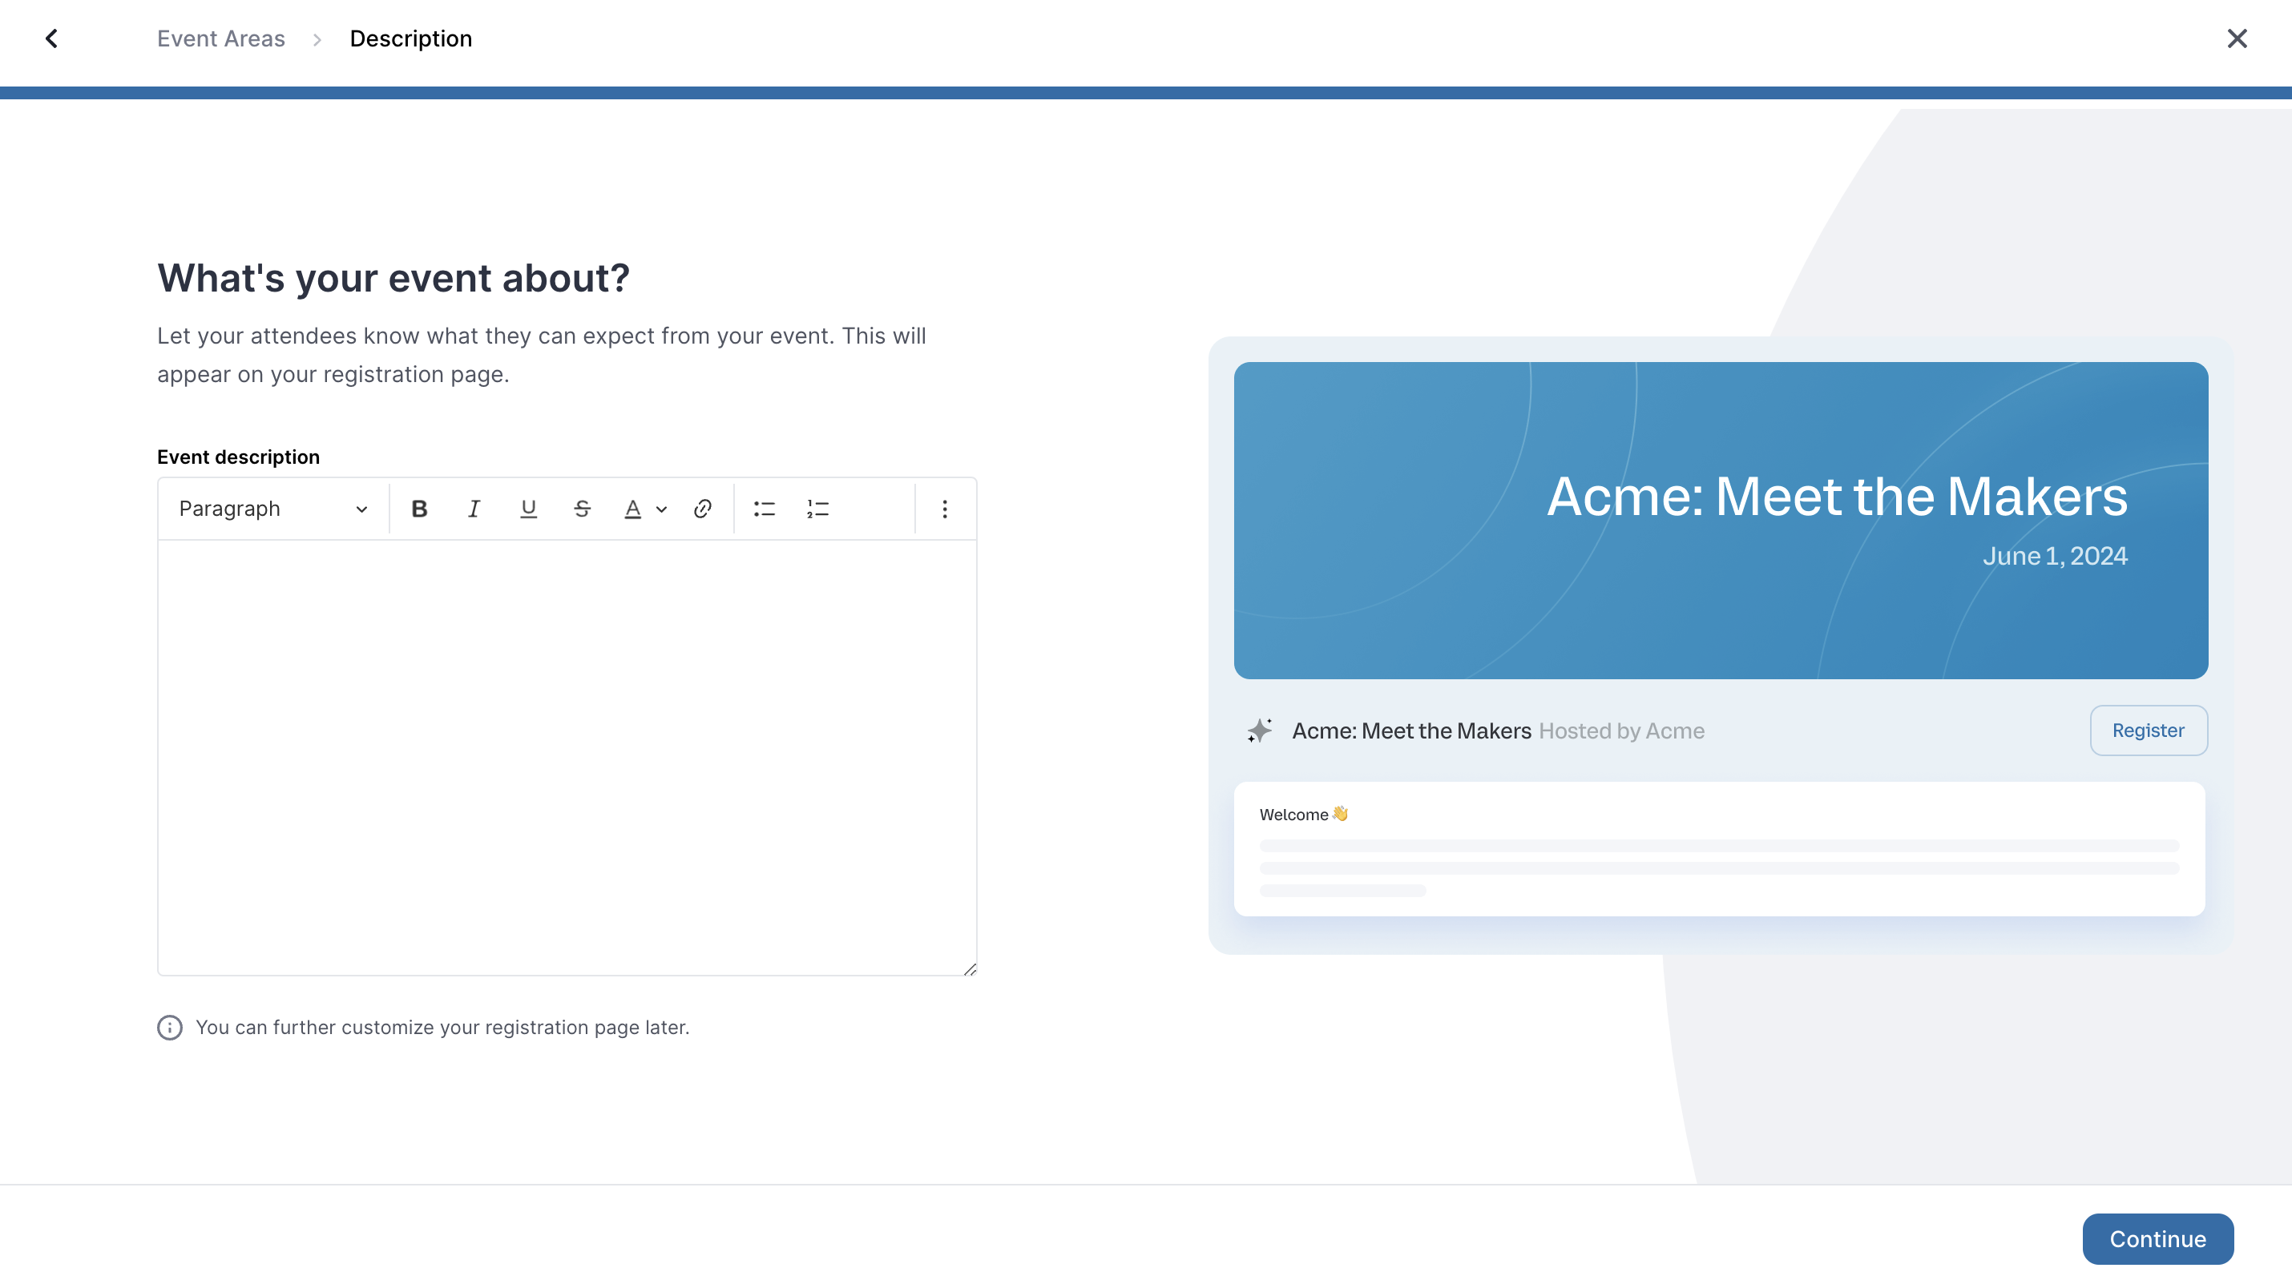
Task: Click the Continue button
Action: (x=2157, y=1239)
